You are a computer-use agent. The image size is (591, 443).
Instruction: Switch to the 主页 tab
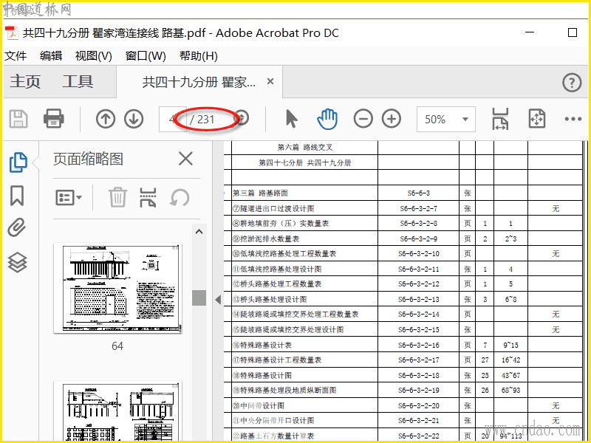click(x=25, y=82)
